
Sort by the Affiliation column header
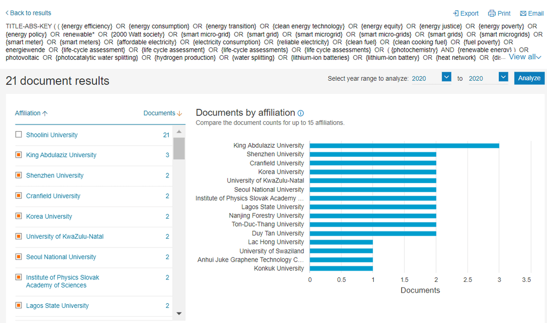27,113
